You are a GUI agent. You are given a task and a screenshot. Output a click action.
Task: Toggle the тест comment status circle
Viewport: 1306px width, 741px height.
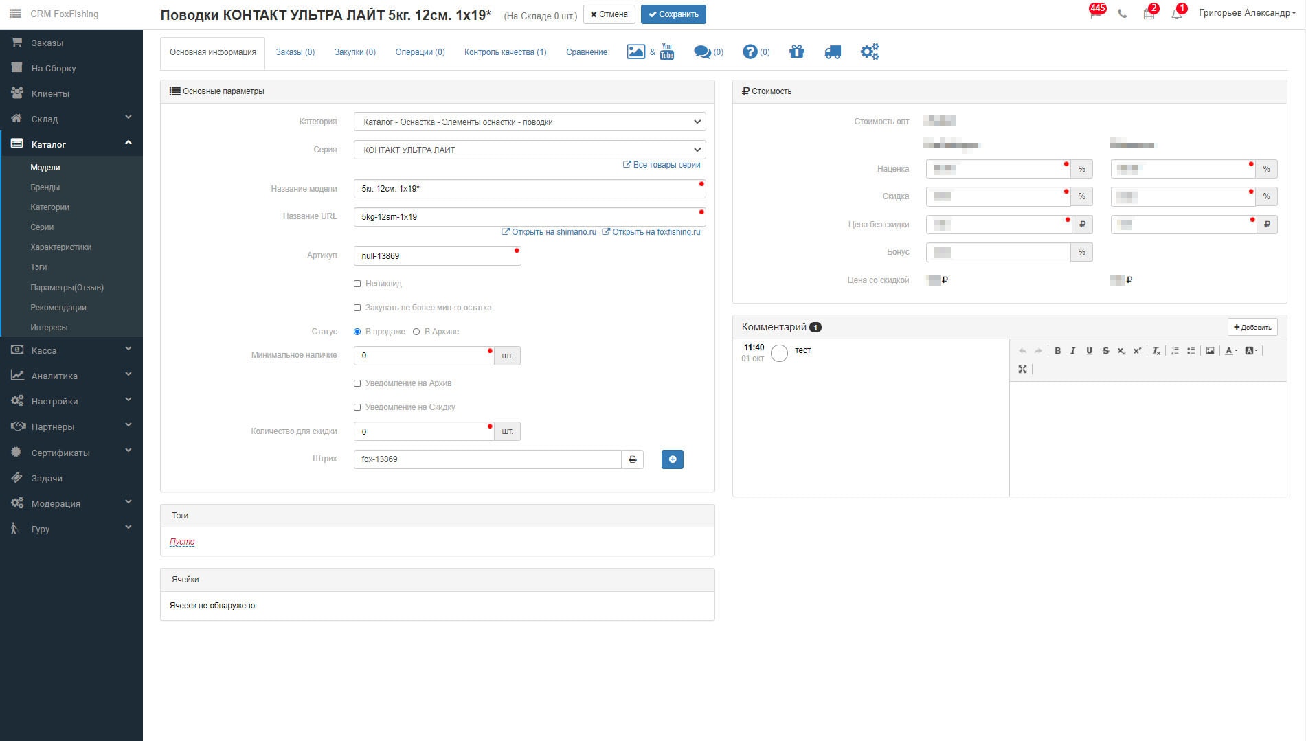[x=779, y=353]
